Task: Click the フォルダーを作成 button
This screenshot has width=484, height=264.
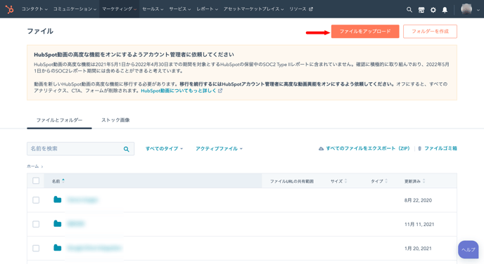Action: pos(430,32)
